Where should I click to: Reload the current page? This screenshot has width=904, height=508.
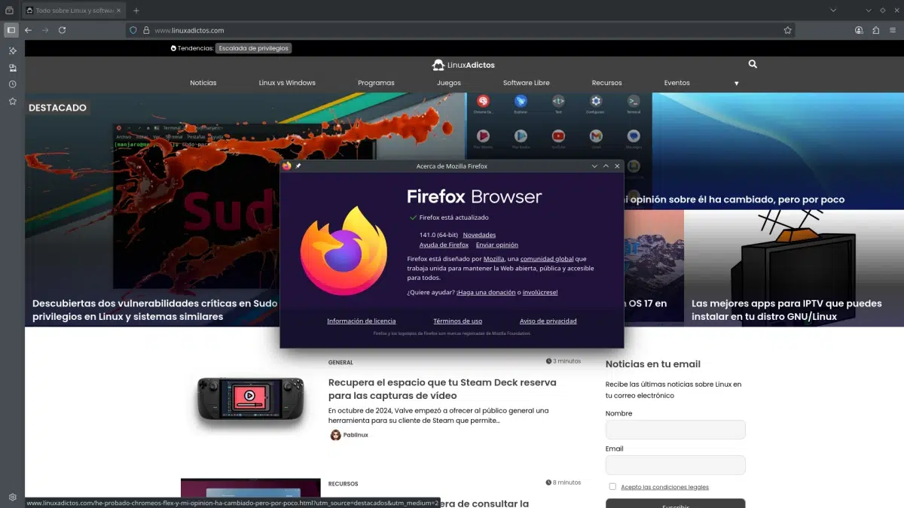63,30
